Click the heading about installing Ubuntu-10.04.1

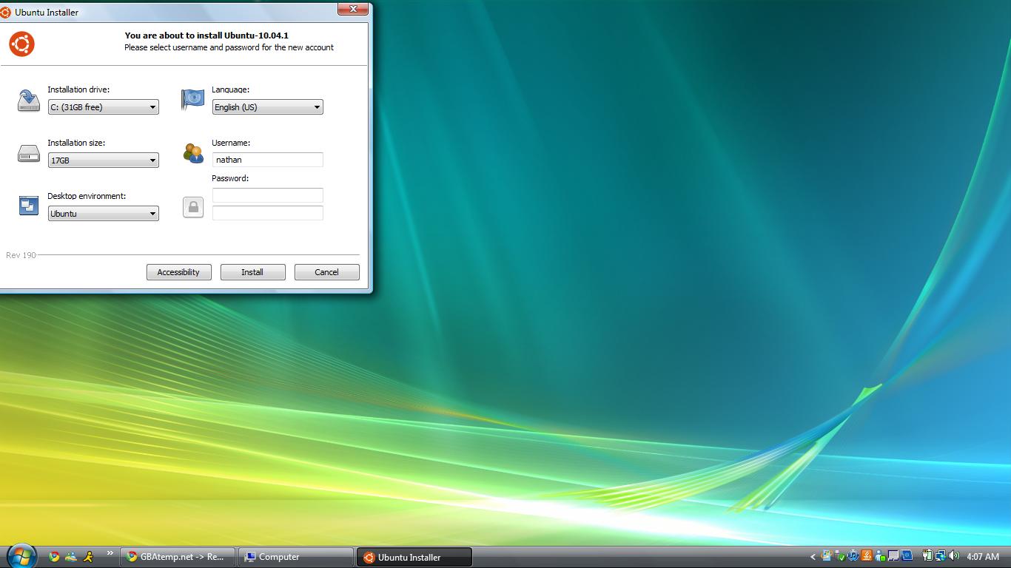[x=206, y=35]
